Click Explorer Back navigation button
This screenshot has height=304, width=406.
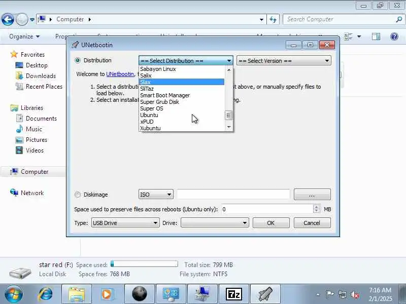pos(8,19)
